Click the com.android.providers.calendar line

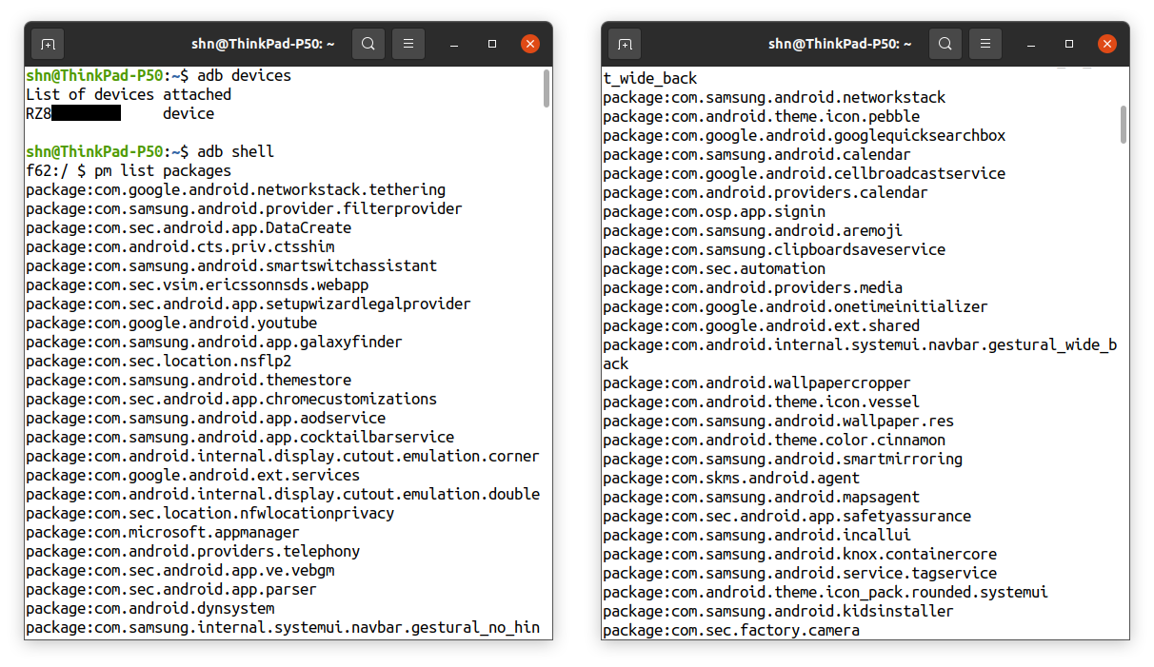pyautogui.click(x=766, y=192)
